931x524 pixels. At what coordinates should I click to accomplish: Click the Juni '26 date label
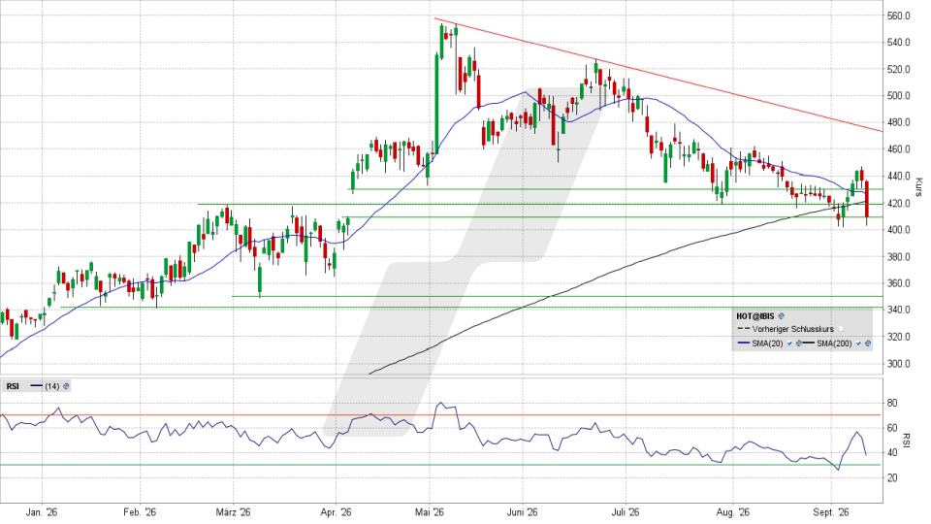point(523,512)
